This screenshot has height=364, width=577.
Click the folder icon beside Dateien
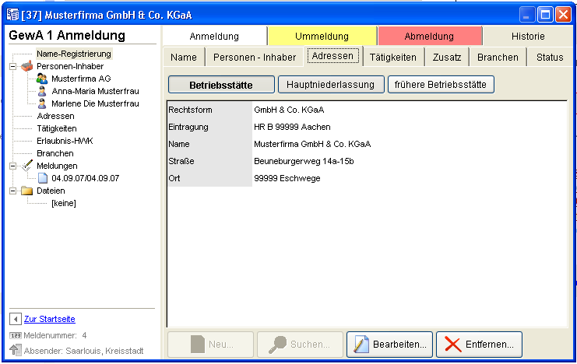tap(26, 191)
